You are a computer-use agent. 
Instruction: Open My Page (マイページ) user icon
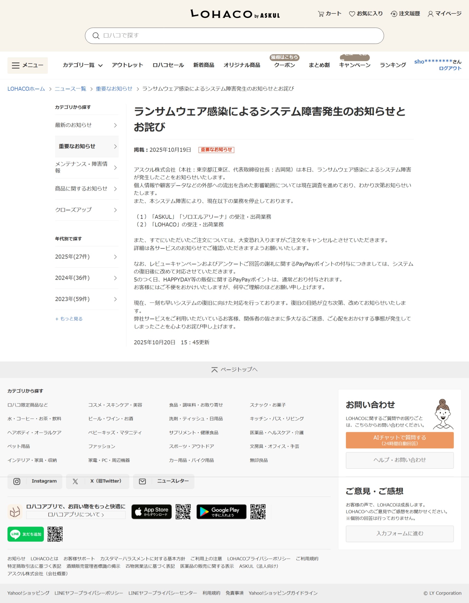click(430, 14)
